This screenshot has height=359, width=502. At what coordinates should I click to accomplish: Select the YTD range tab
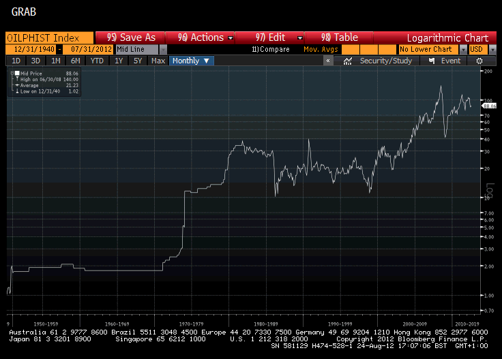click(x=97, y=61)
